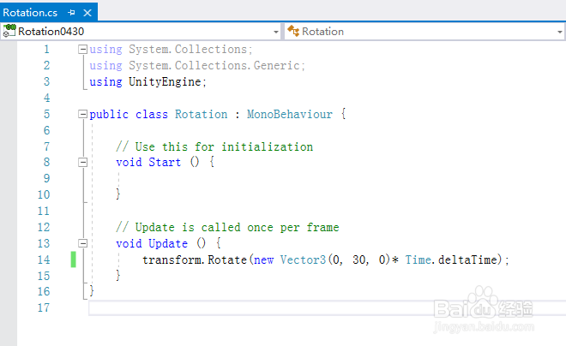Click line number 5 in the gutter
This screenshot has width=566, height=346.
click(x=46, y=114)
